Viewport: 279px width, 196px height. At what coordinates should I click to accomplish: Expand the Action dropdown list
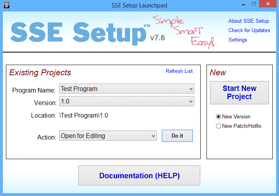(x=108, y=136)
